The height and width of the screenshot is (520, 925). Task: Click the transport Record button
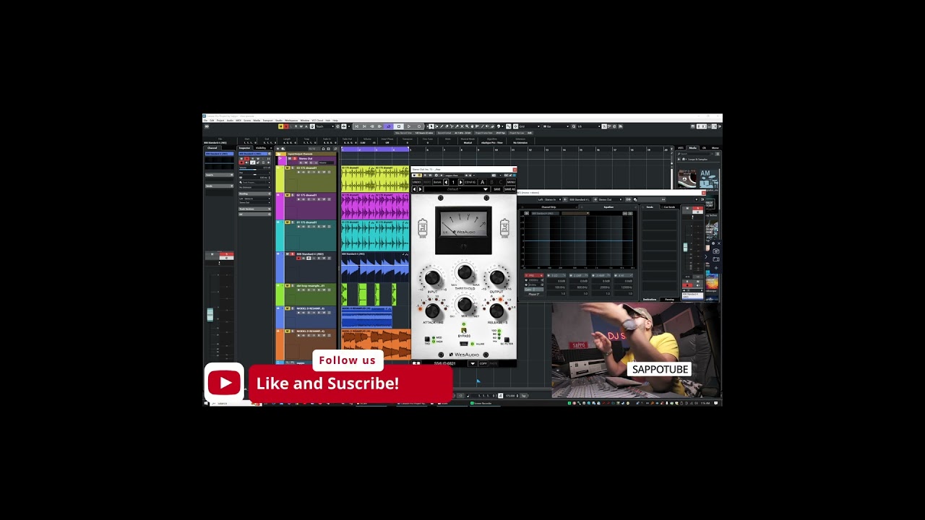tap(419, 126)
